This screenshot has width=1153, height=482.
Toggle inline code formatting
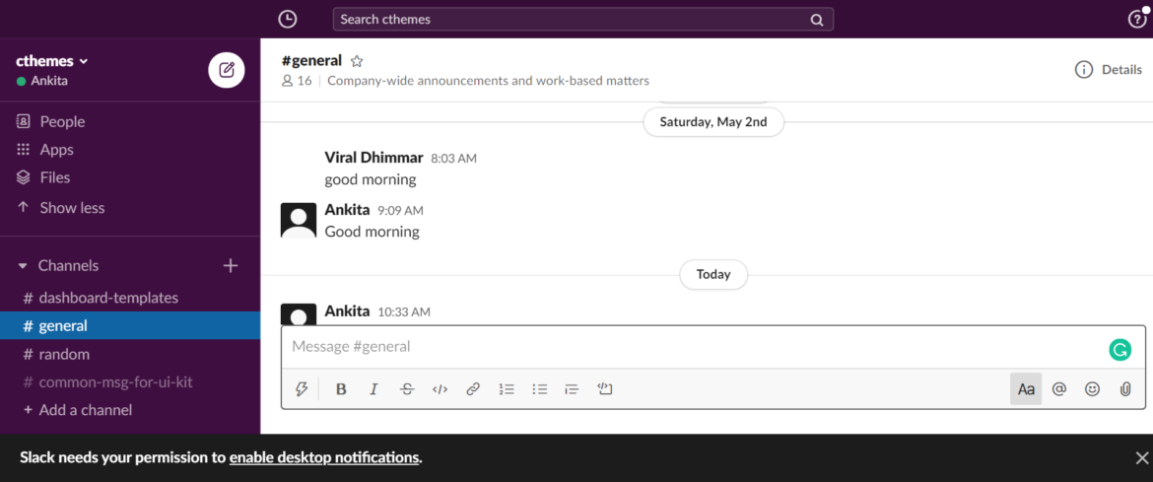(440, 389)
